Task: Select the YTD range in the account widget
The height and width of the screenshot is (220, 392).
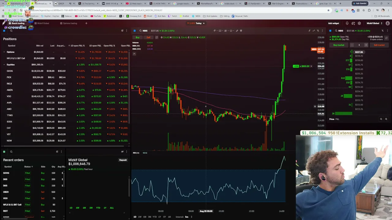Action: point(98,208)
